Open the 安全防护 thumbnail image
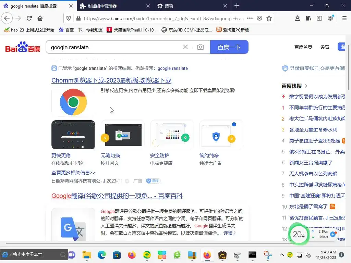The height and width of the screenshot is (263, 351). coord(172,135)
